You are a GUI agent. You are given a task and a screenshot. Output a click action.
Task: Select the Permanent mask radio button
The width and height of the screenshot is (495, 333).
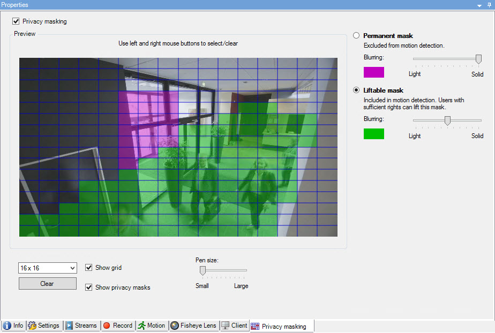tap(356, 36)
